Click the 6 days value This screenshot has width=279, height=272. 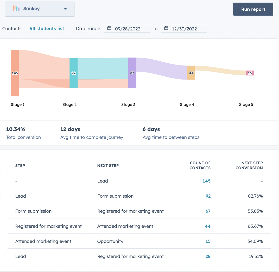click(151, 129)
